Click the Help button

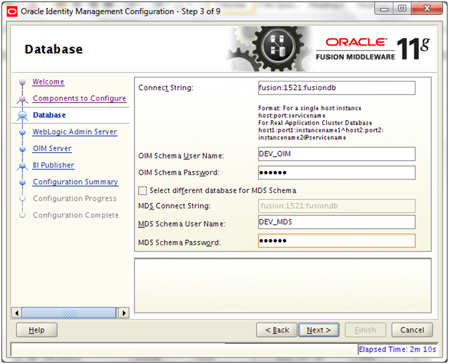pyautogui.click(x=36, y=330)
